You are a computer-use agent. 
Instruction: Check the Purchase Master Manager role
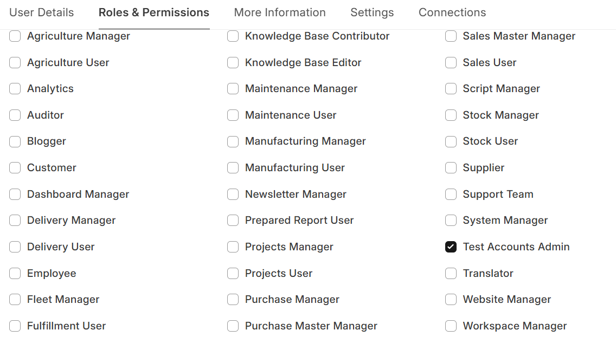point(233,326)
